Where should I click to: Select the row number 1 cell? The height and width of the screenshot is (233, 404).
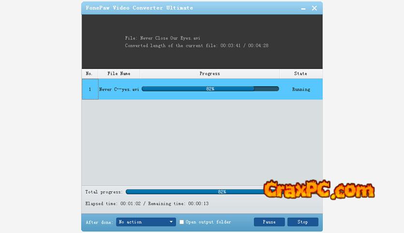(90, 89)
